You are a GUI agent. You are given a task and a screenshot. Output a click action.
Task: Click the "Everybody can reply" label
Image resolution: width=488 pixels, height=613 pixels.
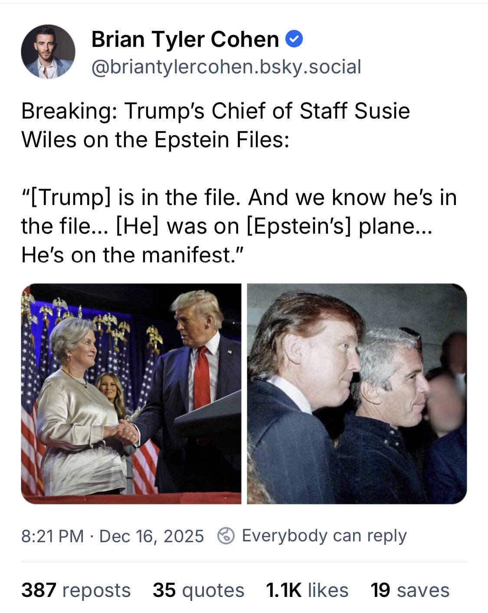pyautogui.click(x=324, y=536)
